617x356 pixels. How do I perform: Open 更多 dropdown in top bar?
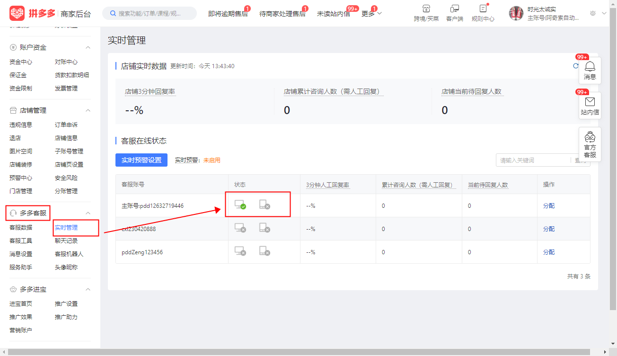pyautogui.click(x=371, y=14)
